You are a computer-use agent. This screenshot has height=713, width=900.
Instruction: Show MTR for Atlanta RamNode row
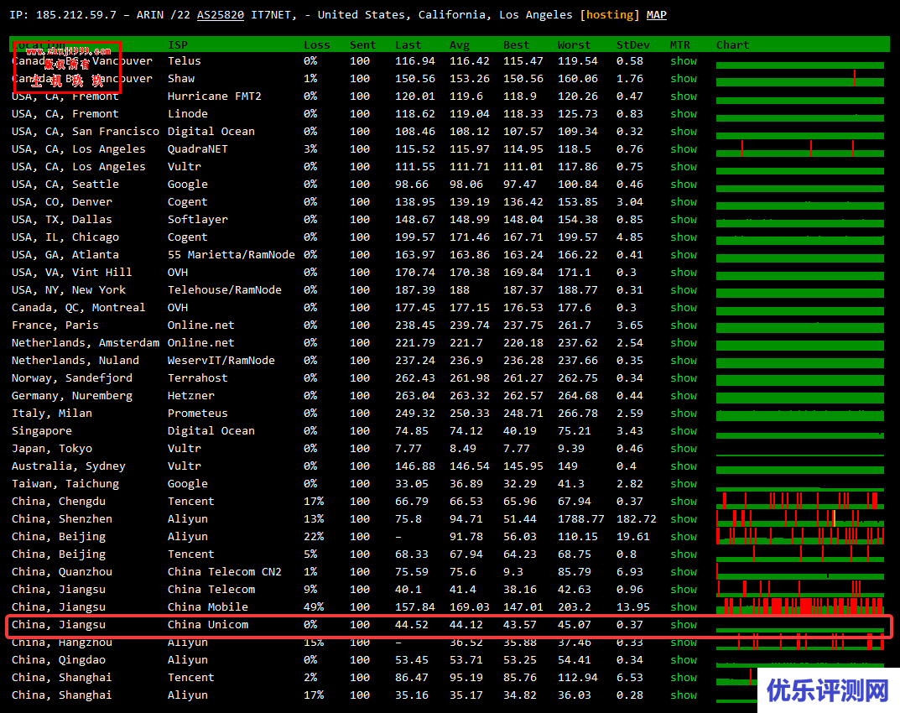point(684,255)
